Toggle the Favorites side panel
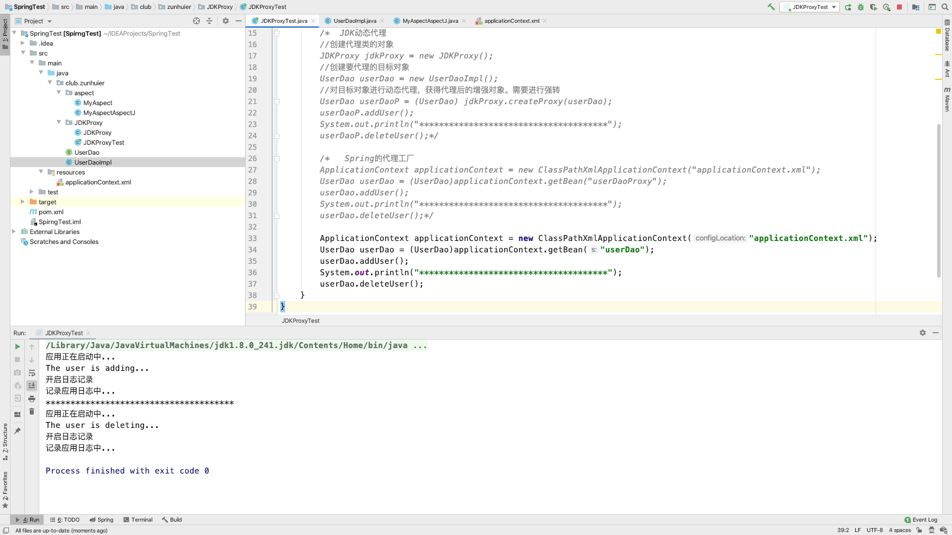The image size is (952, 535). (x=5, y=490)
